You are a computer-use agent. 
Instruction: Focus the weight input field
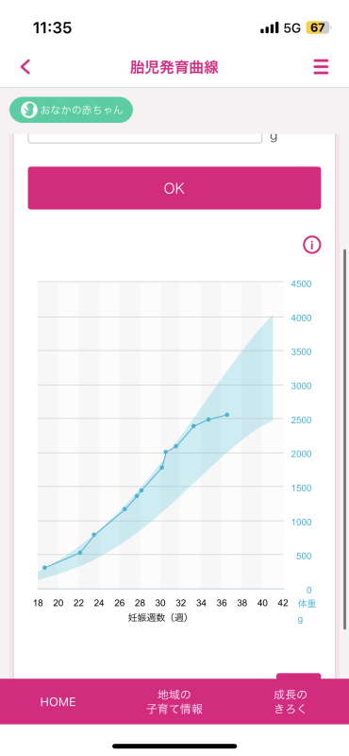pyautogui.click(x=145, y=138)
